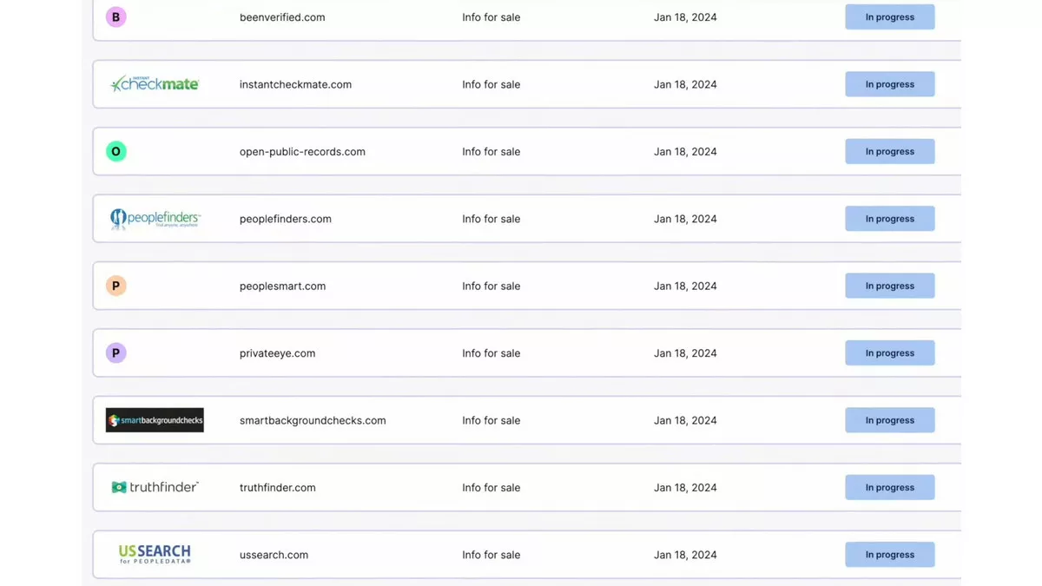Click the PrivateEye letter icon
The image size is (1042, 586).
[x=115, y=352]
